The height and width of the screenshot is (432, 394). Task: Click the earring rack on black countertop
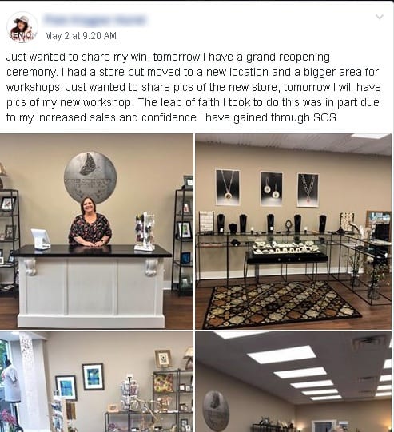[x=145, y=232]
